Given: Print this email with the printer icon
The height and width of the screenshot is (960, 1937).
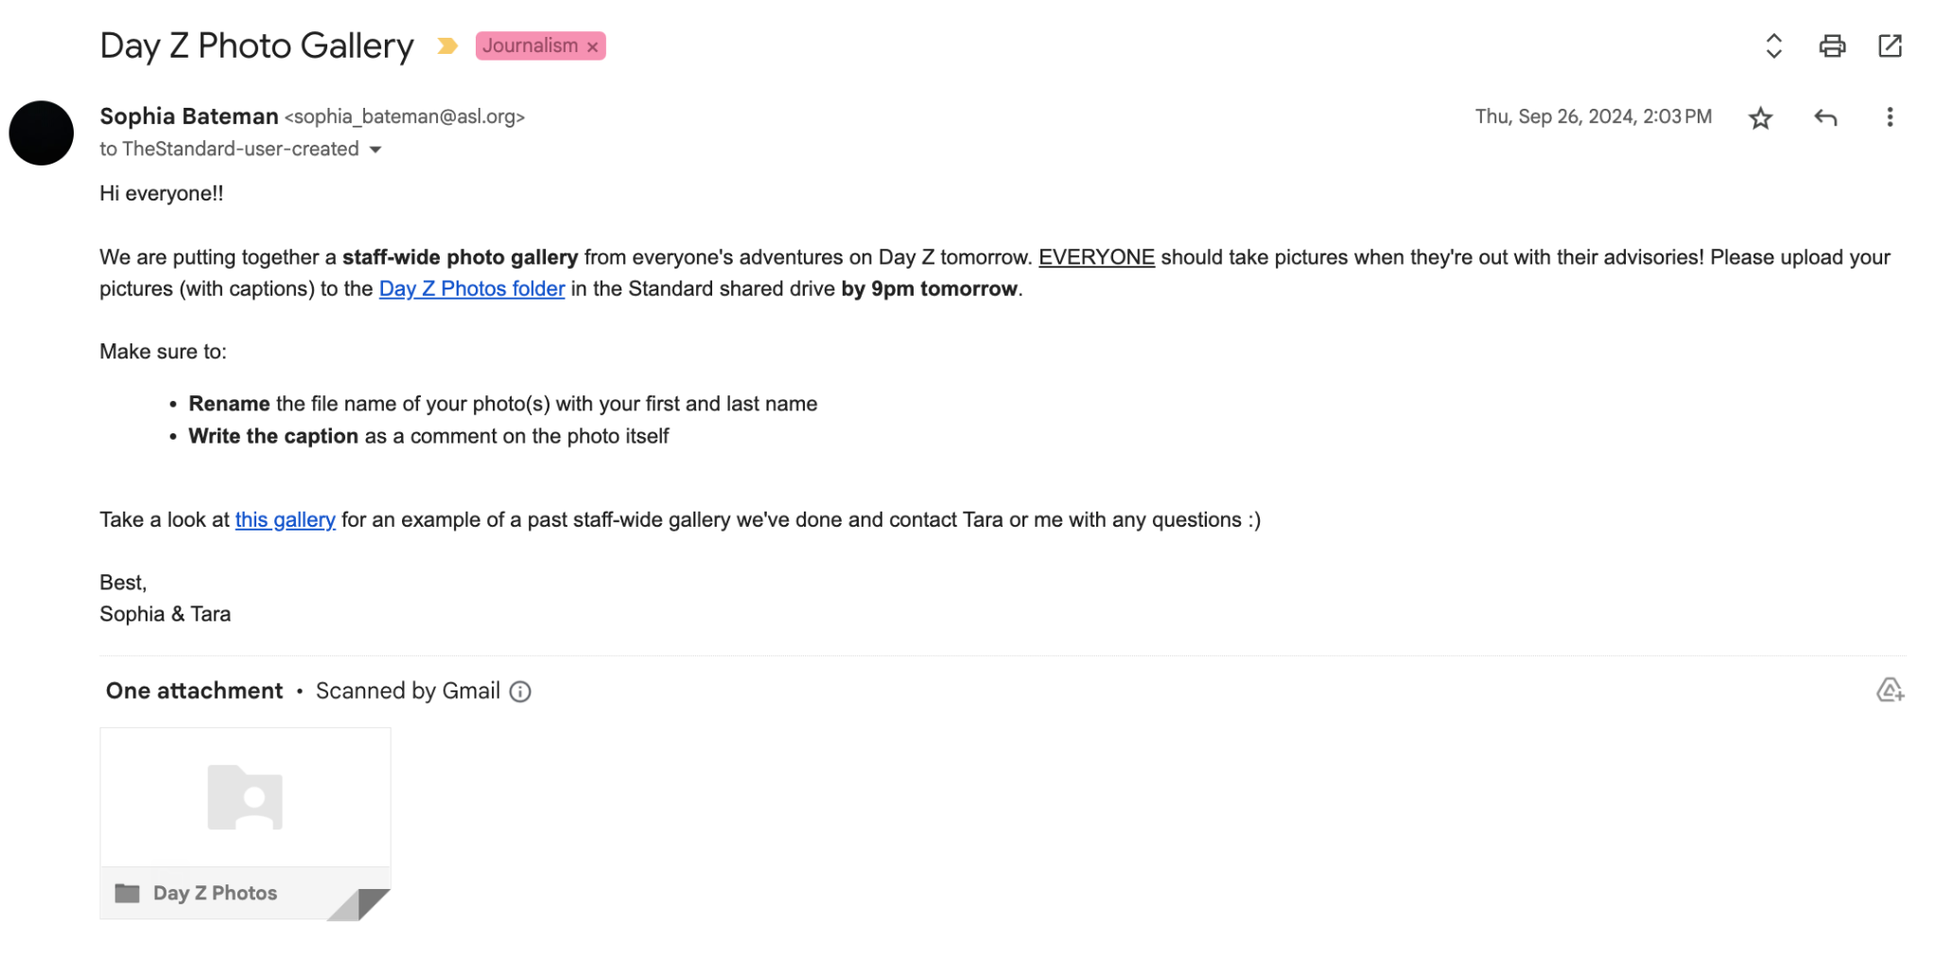Looking at the screenshot, I should pyautogui.click(x=1831, y=45).
